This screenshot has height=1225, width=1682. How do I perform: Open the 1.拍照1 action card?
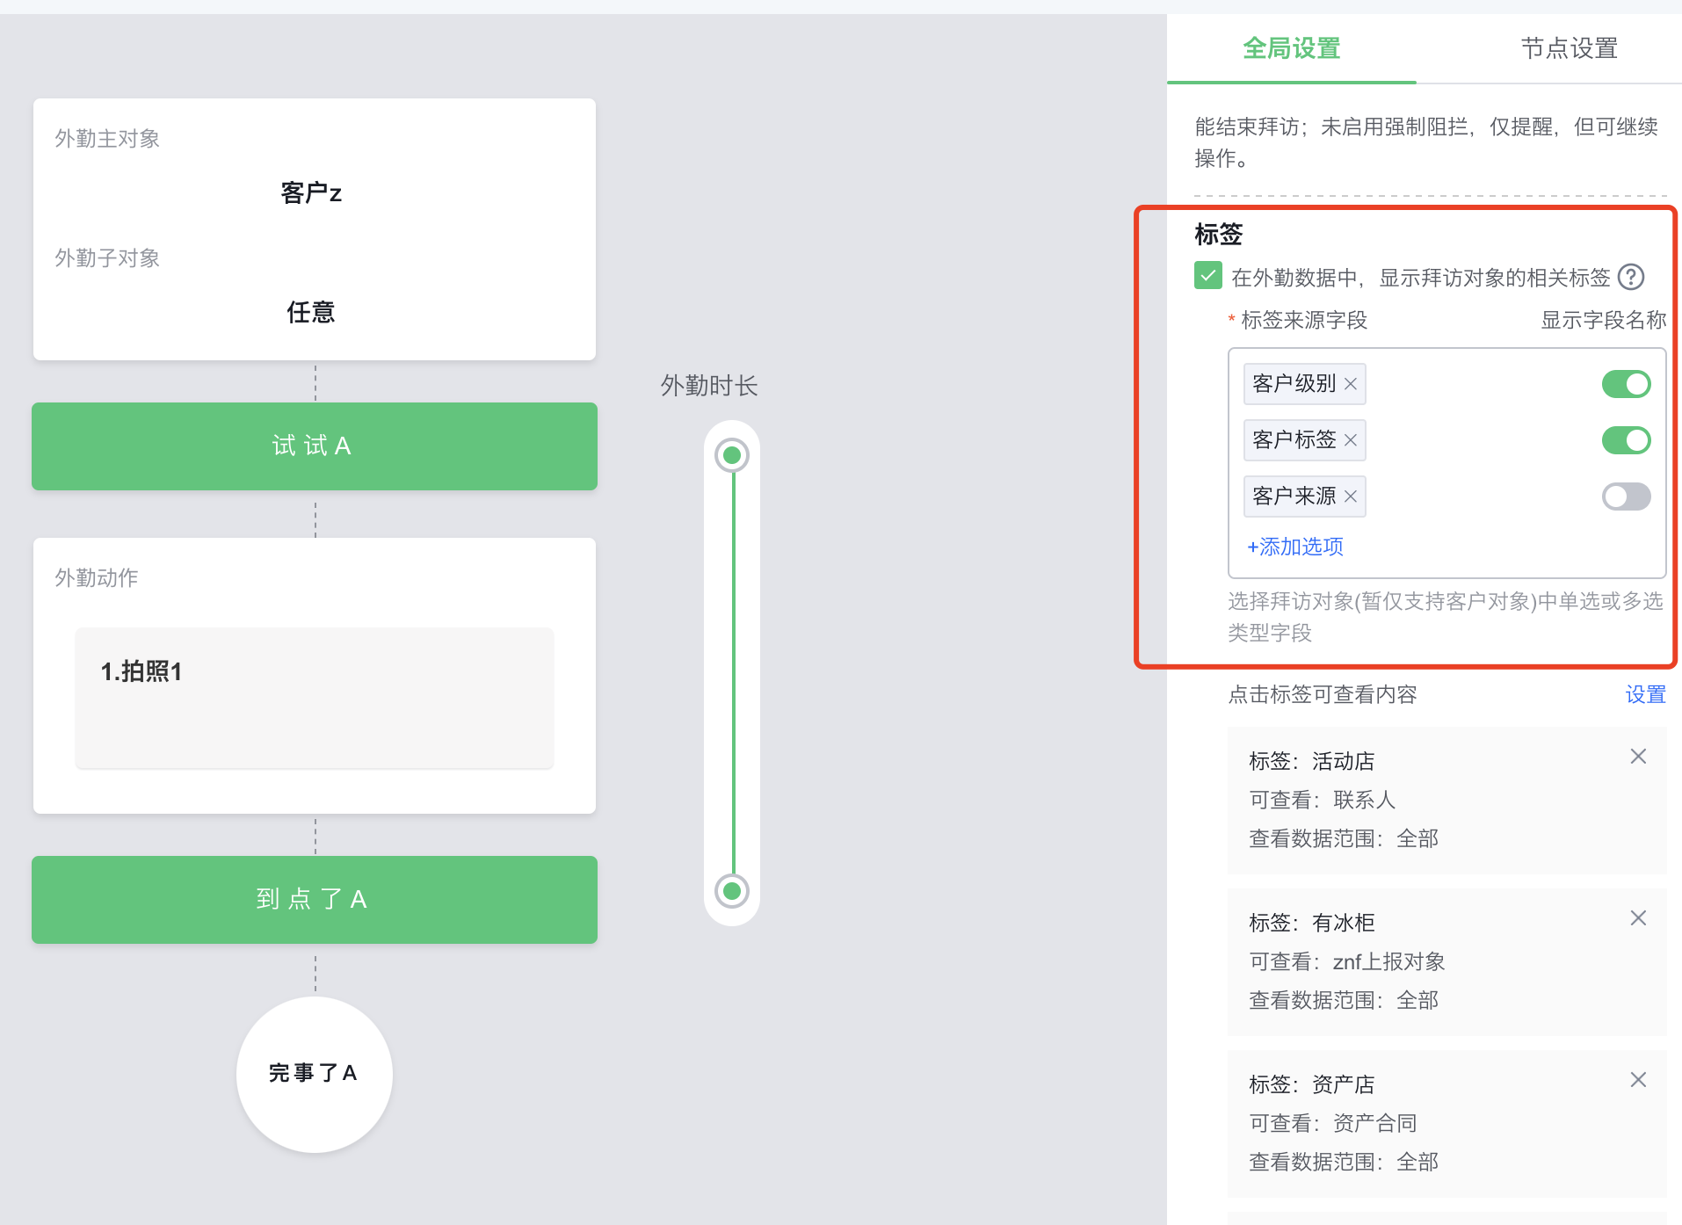click(x=314, y=697)
